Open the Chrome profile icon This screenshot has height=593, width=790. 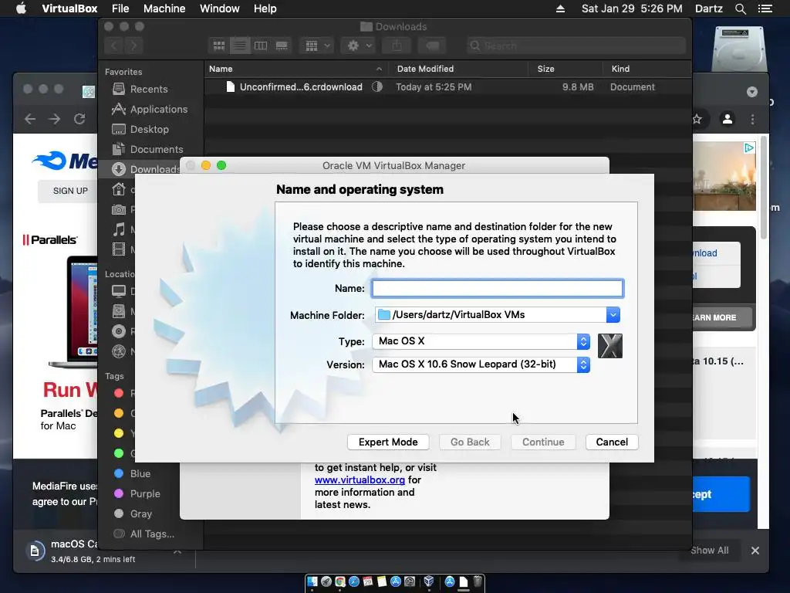(727, 120)
